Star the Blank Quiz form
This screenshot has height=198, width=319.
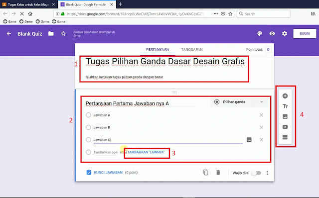[63, 33]
